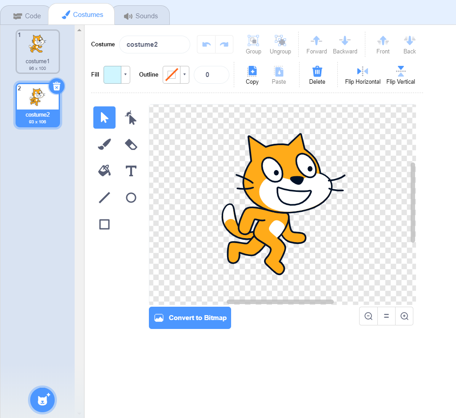Move selection Forward one layer
This screenshot has height=418, width=456.
(x=316, y=45)
